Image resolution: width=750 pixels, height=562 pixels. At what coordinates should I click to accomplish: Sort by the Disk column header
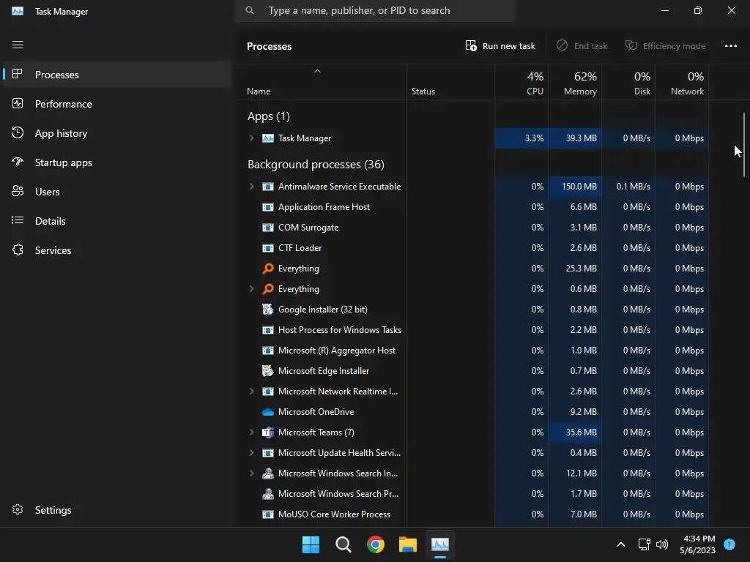[628, 83]
